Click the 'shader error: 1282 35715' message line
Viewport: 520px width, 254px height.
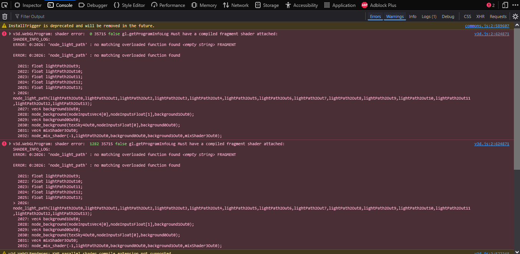click(149, 144)
